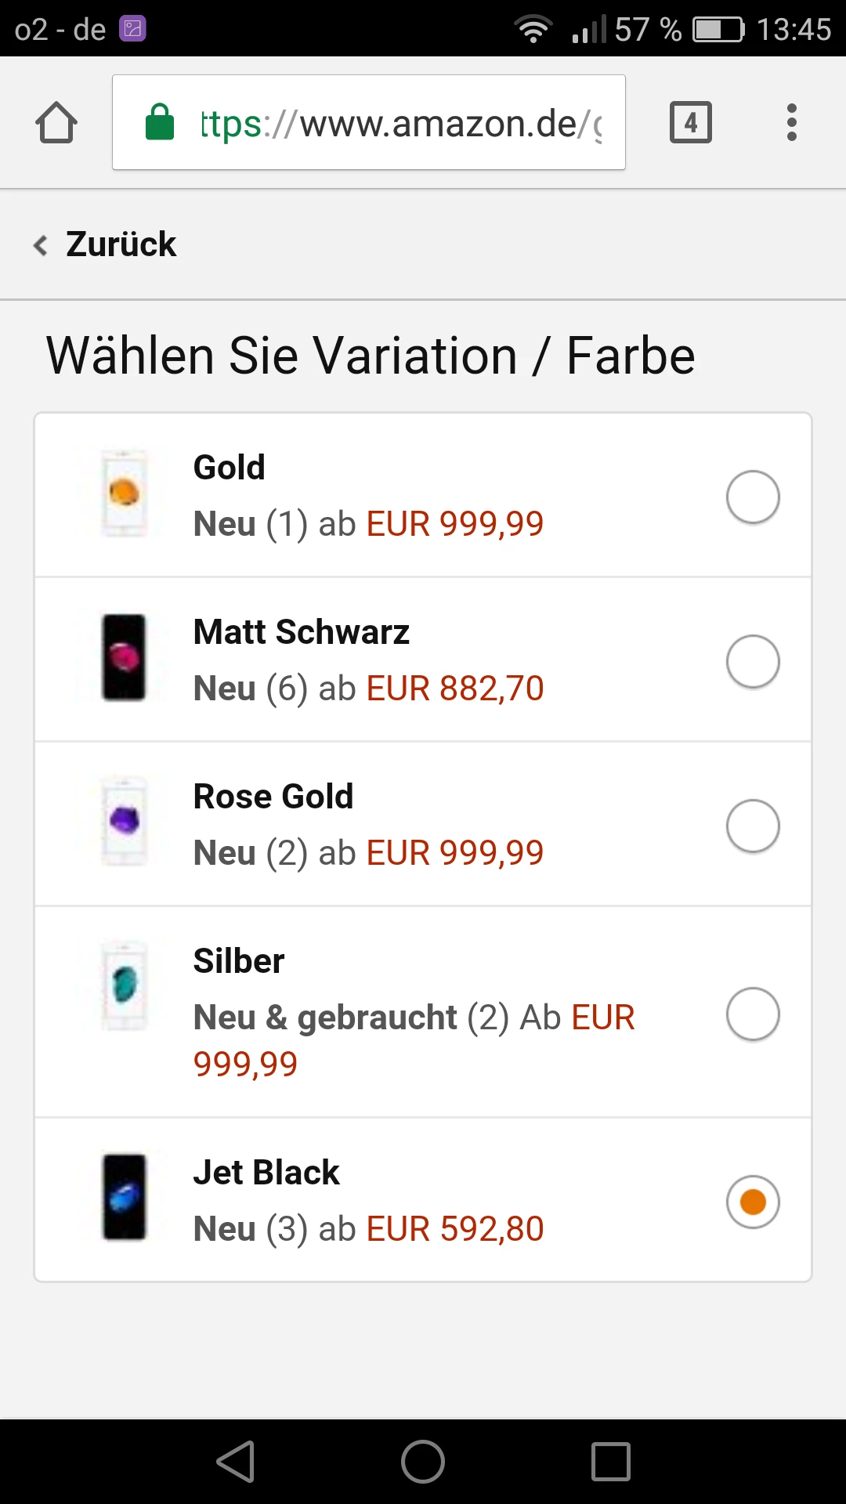Select the Gold color radio button
The width and height of the screenshot is (846, 1504).
(752, 497)
